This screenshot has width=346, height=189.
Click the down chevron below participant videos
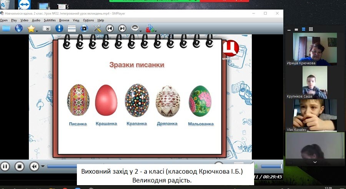click(315, 162)
